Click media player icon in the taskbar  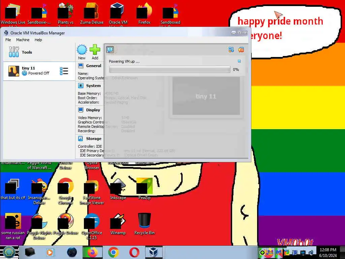click(50, 252)
